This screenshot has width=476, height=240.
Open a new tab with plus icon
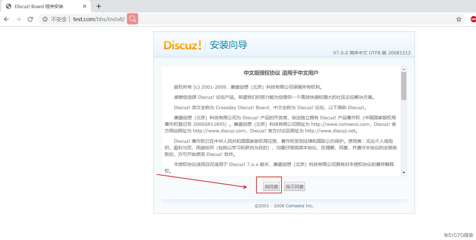click(x=99, y=6)
